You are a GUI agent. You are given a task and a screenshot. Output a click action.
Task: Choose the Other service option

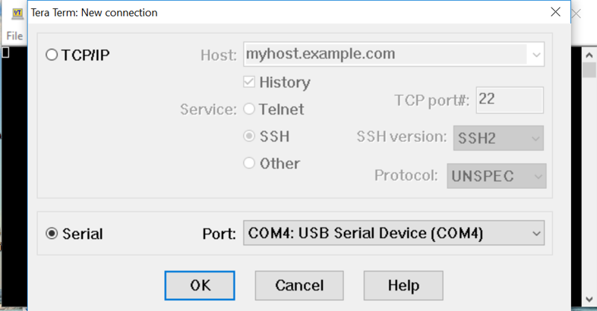click(x=249, y=163)
